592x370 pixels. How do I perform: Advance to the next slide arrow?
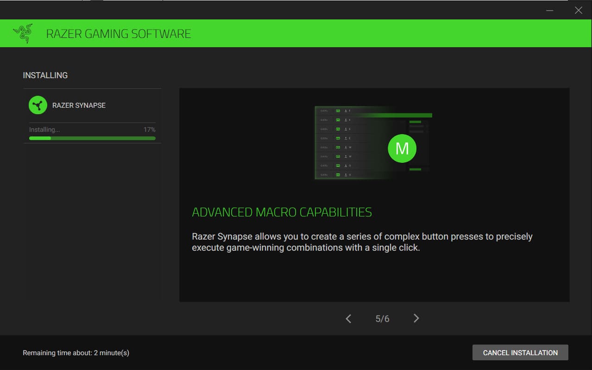[x=416, y=318]
